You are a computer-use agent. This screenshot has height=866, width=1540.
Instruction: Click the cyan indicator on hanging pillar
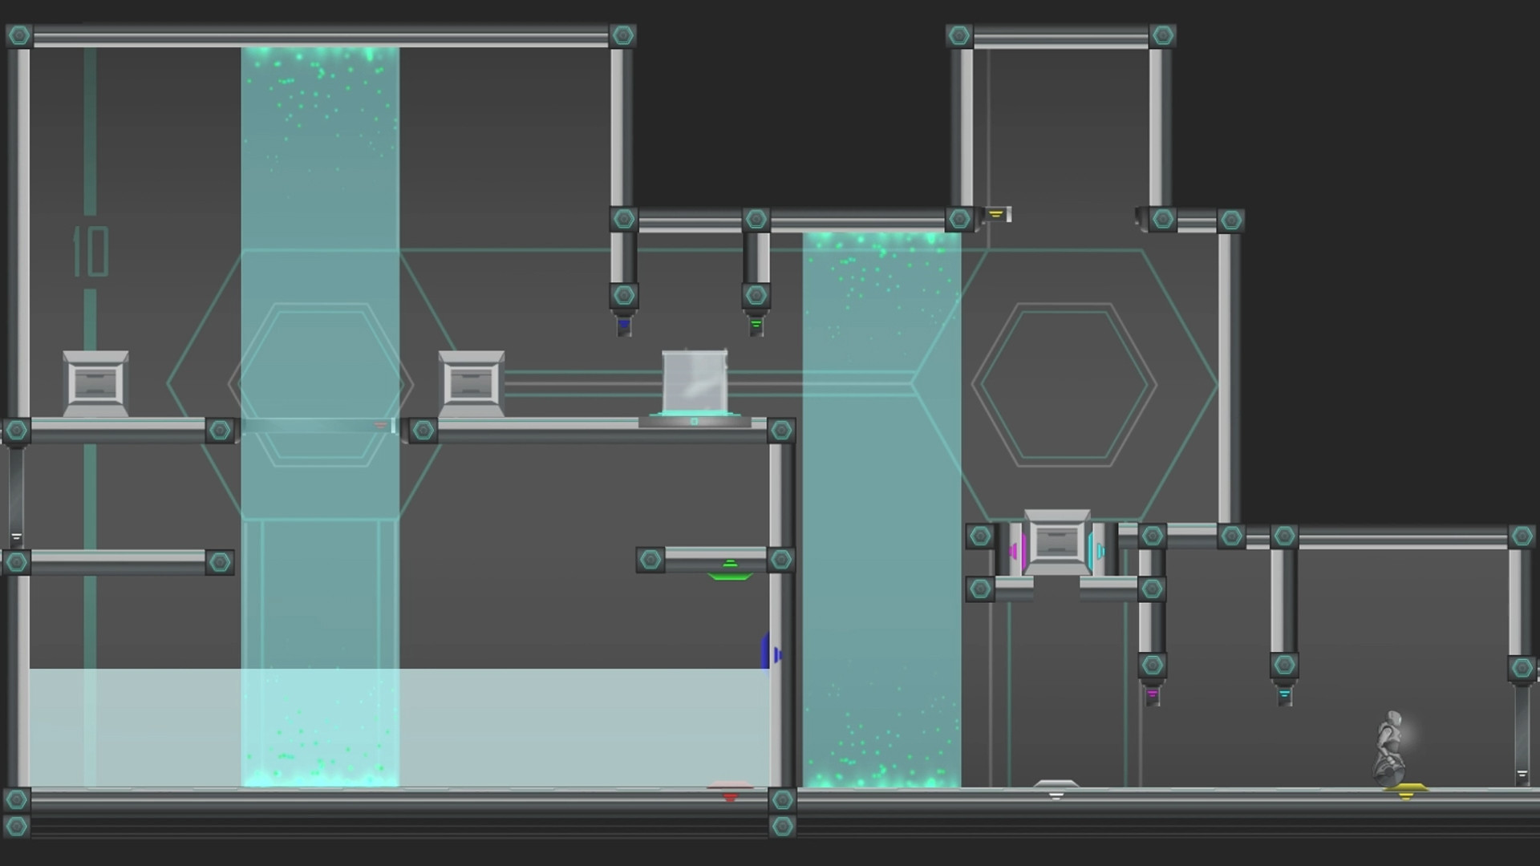(1284, 694)
